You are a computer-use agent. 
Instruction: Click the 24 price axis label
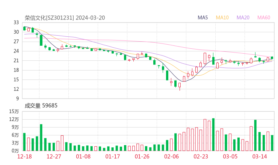pyautogui.click(x=16, y=51)
